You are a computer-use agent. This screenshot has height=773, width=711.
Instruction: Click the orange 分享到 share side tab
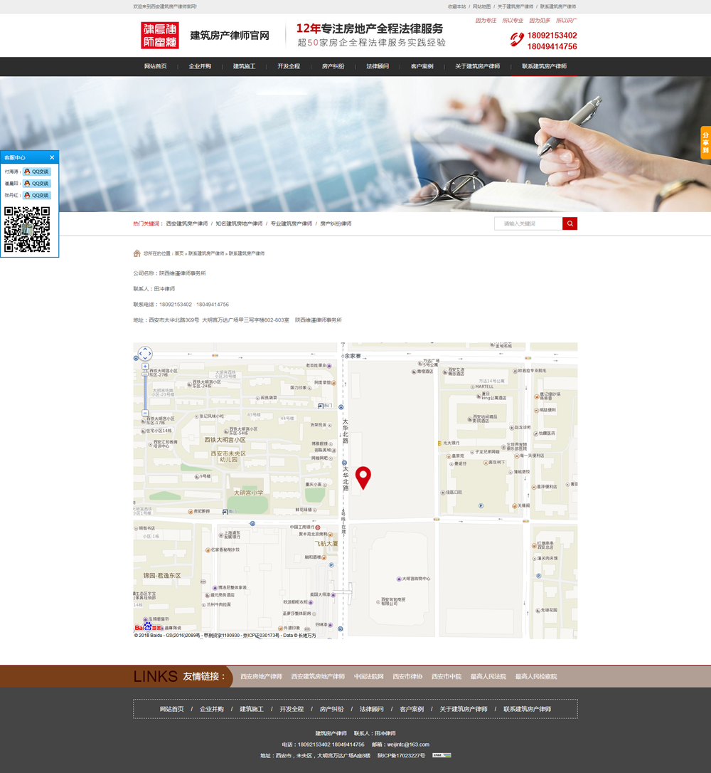tap(705, 142)
